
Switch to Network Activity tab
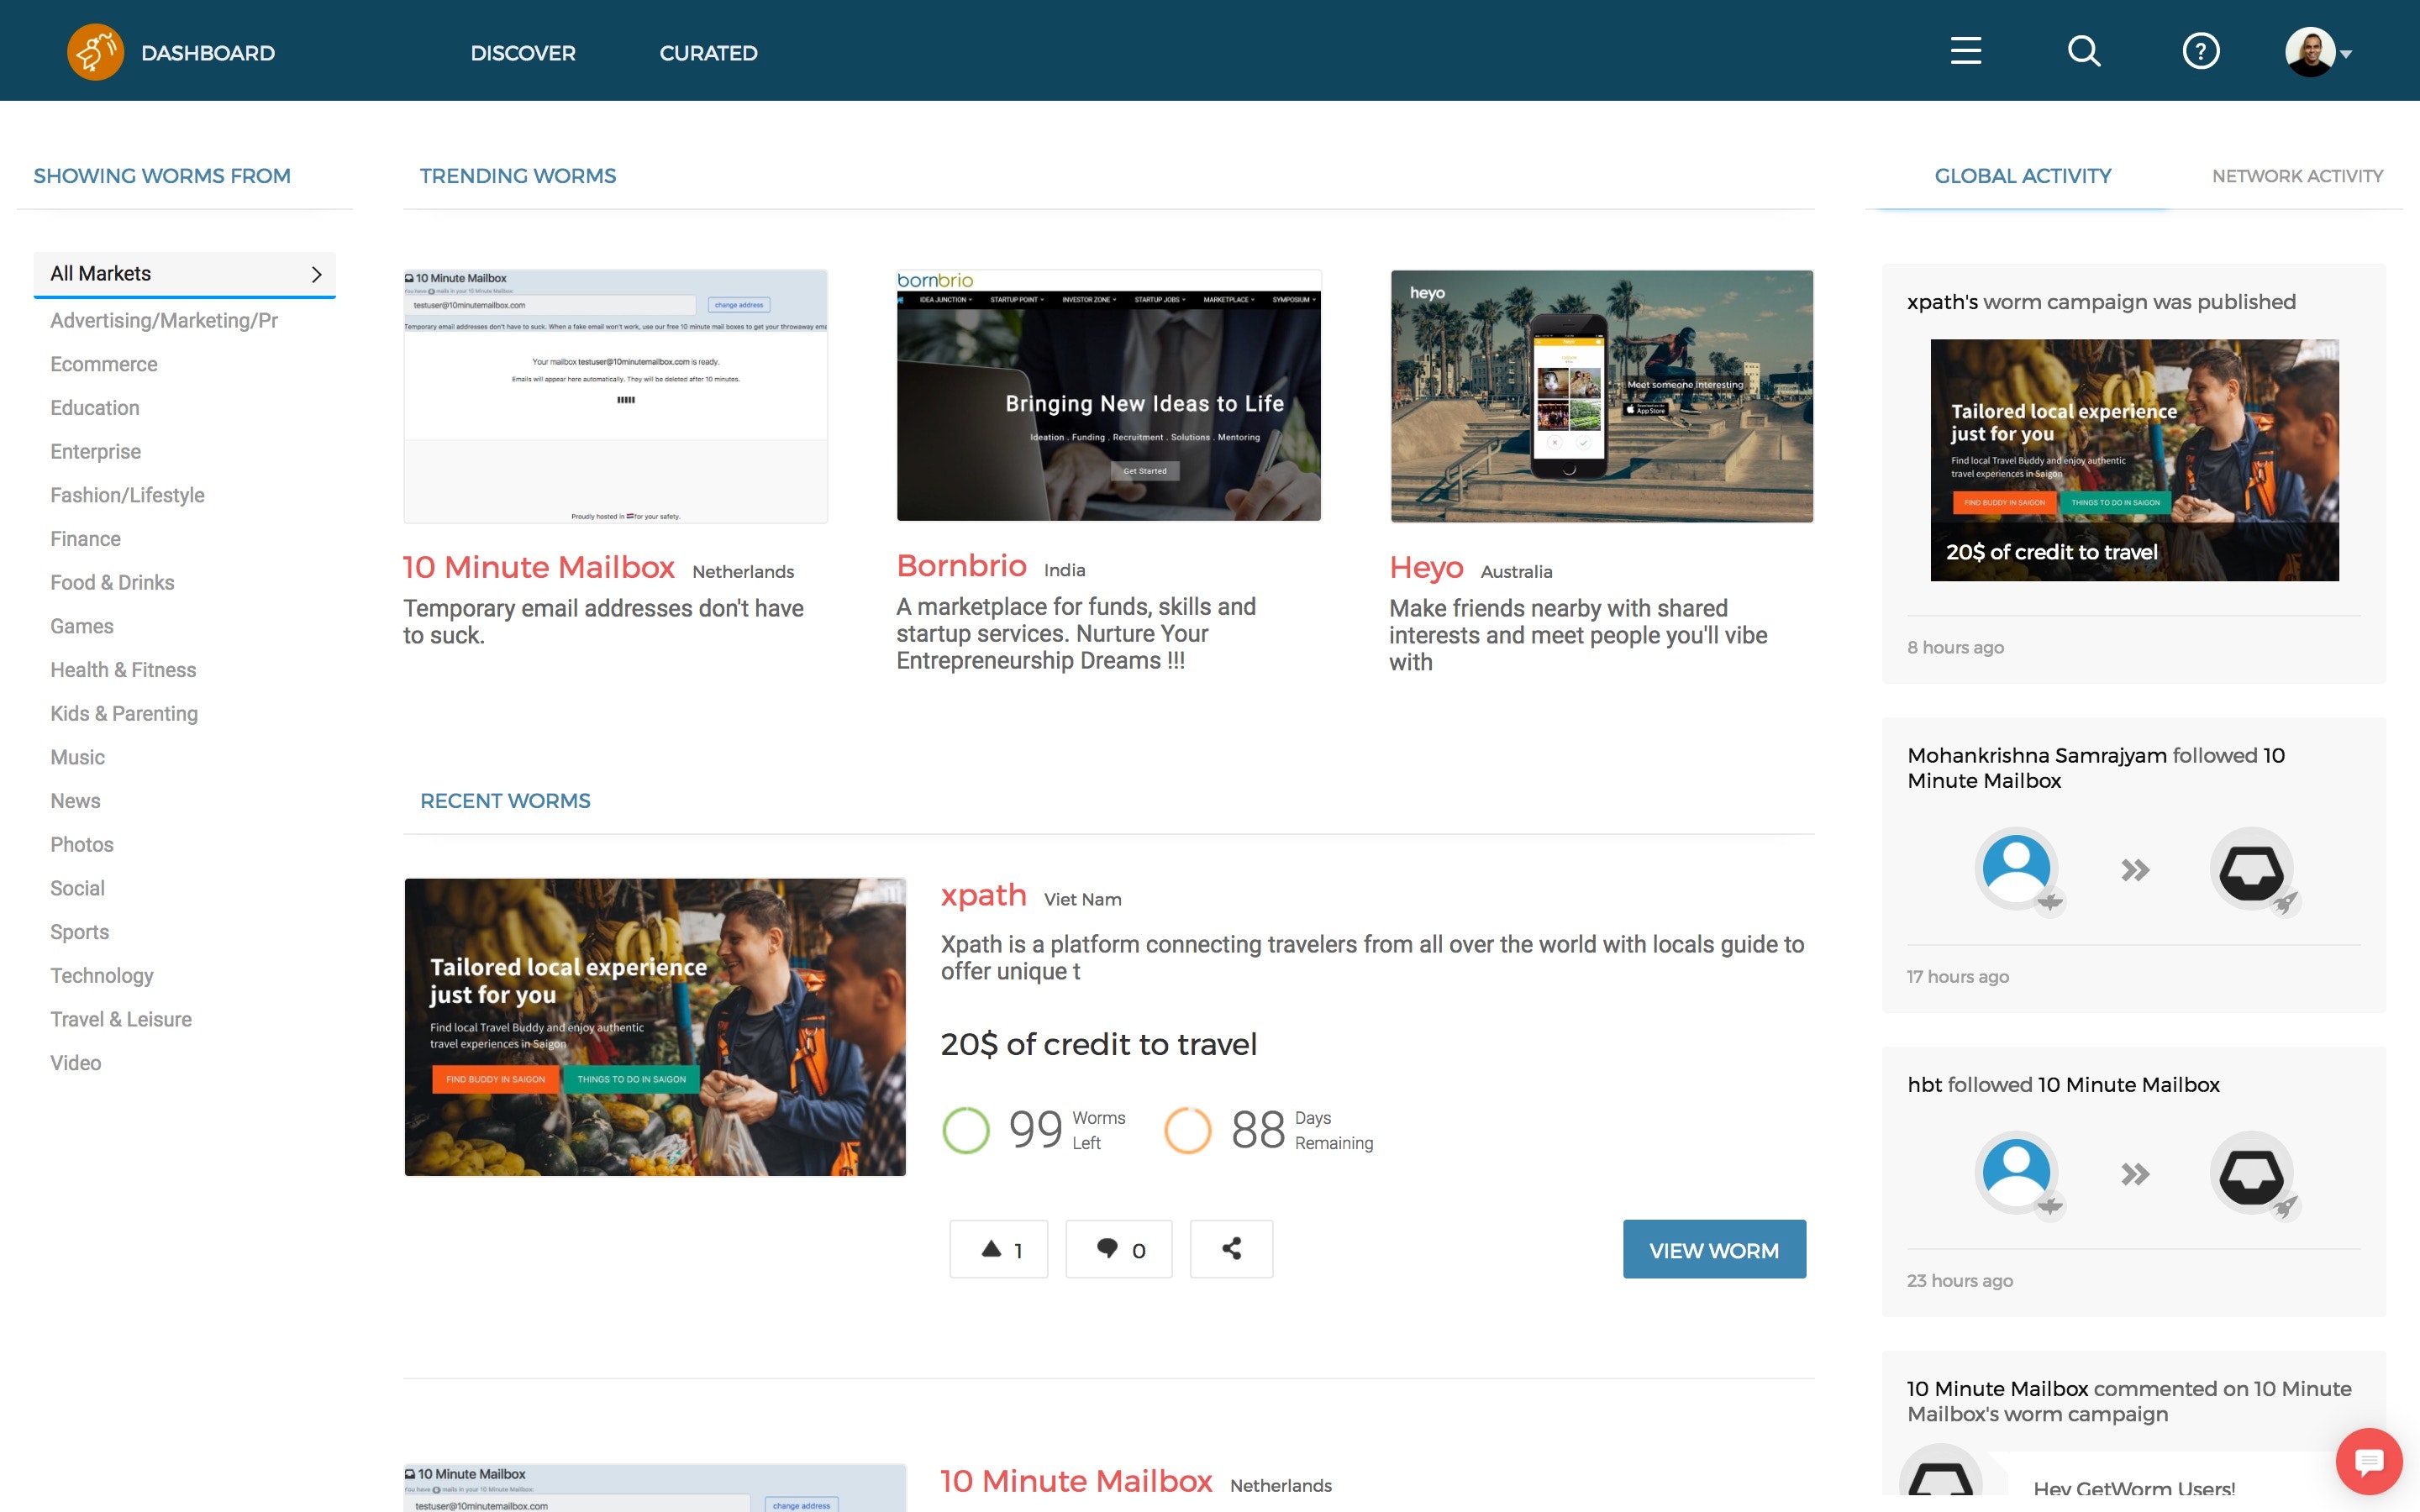click(2297, 176)
